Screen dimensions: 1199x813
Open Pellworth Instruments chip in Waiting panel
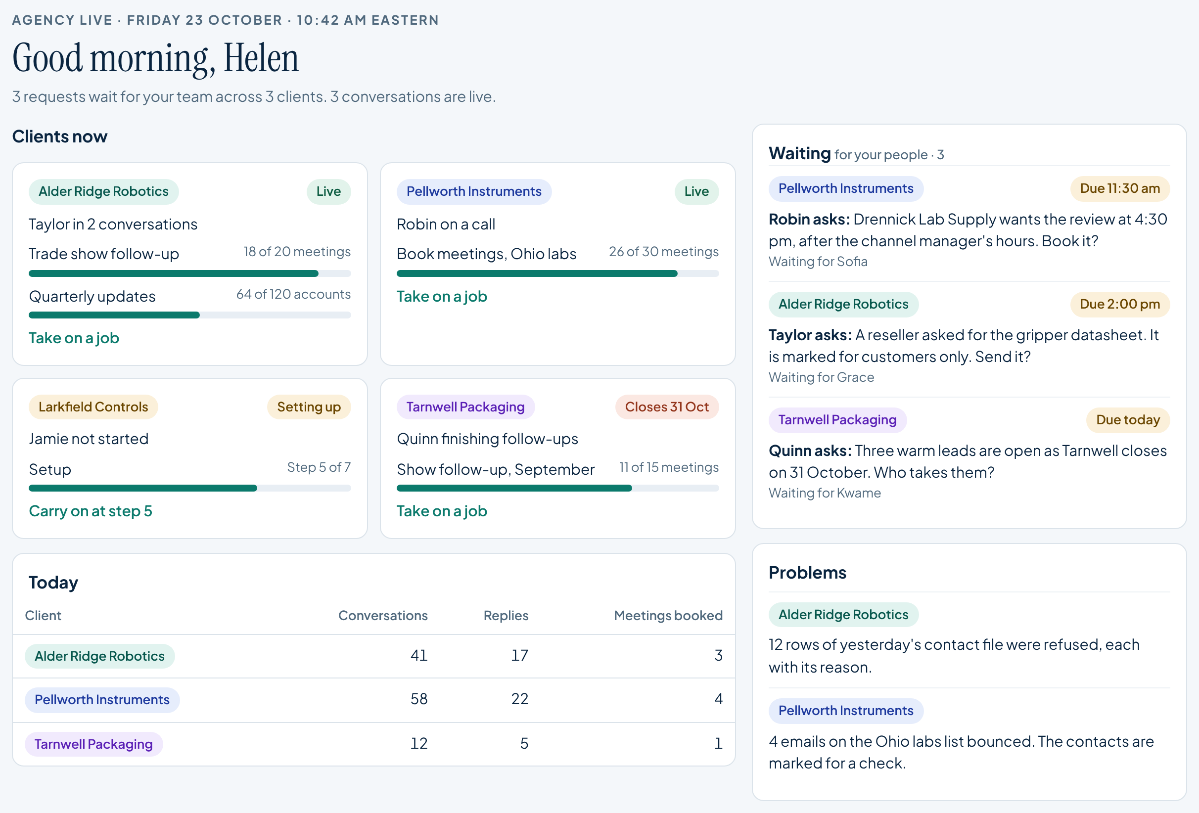846,188
